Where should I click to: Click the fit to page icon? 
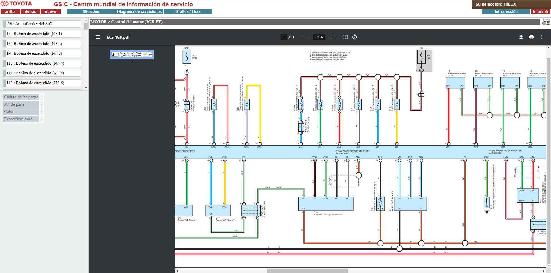point(345,37)
